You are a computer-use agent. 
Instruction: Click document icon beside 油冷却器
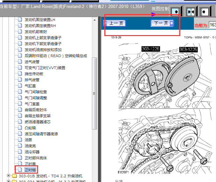pos(20,152)
